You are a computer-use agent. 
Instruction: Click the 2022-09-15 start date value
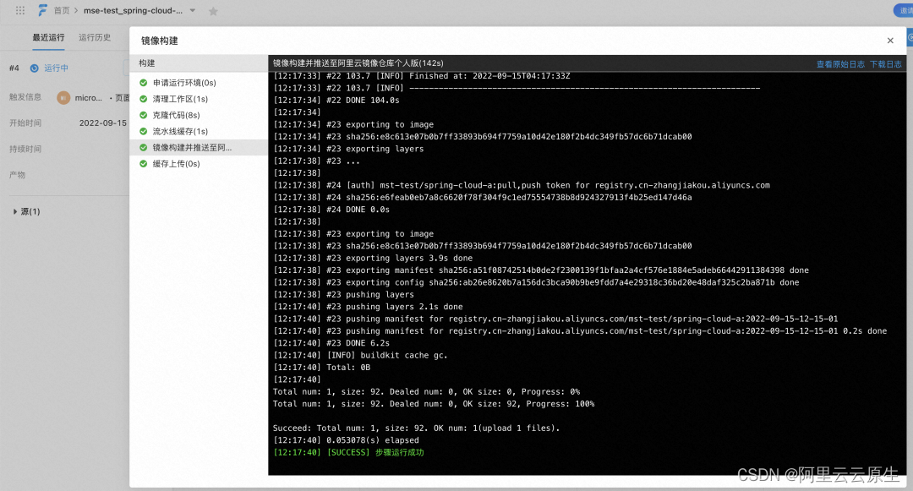point(103,123)
